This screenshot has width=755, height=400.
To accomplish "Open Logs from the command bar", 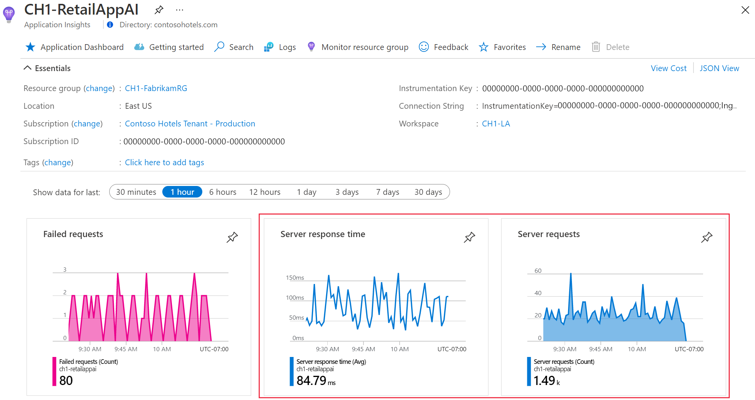I will [287, 47].
